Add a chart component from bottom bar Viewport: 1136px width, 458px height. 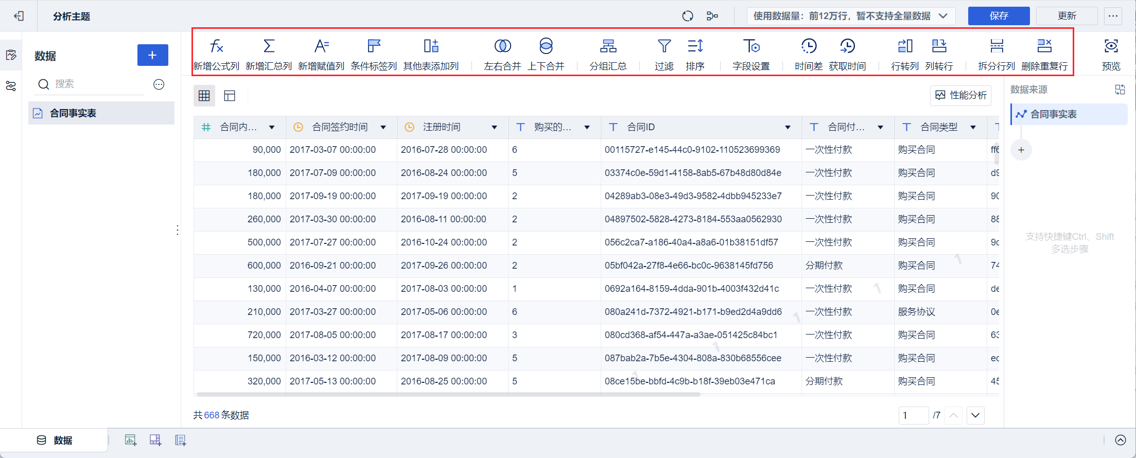click(x=131, y=440)
